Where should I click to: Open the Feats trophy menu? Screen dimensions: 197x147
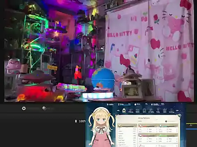point(158,111)
